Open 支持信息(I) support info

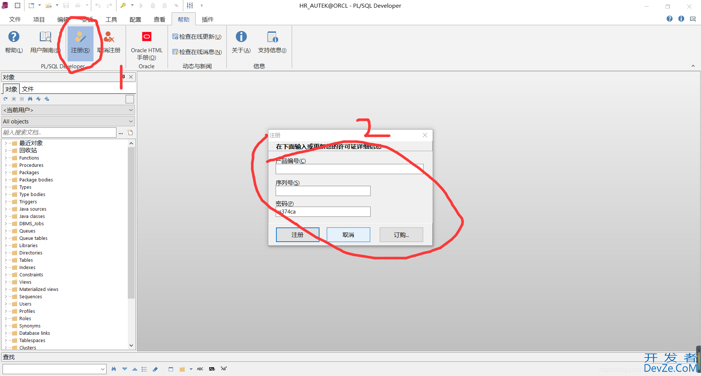click(272, 42)
